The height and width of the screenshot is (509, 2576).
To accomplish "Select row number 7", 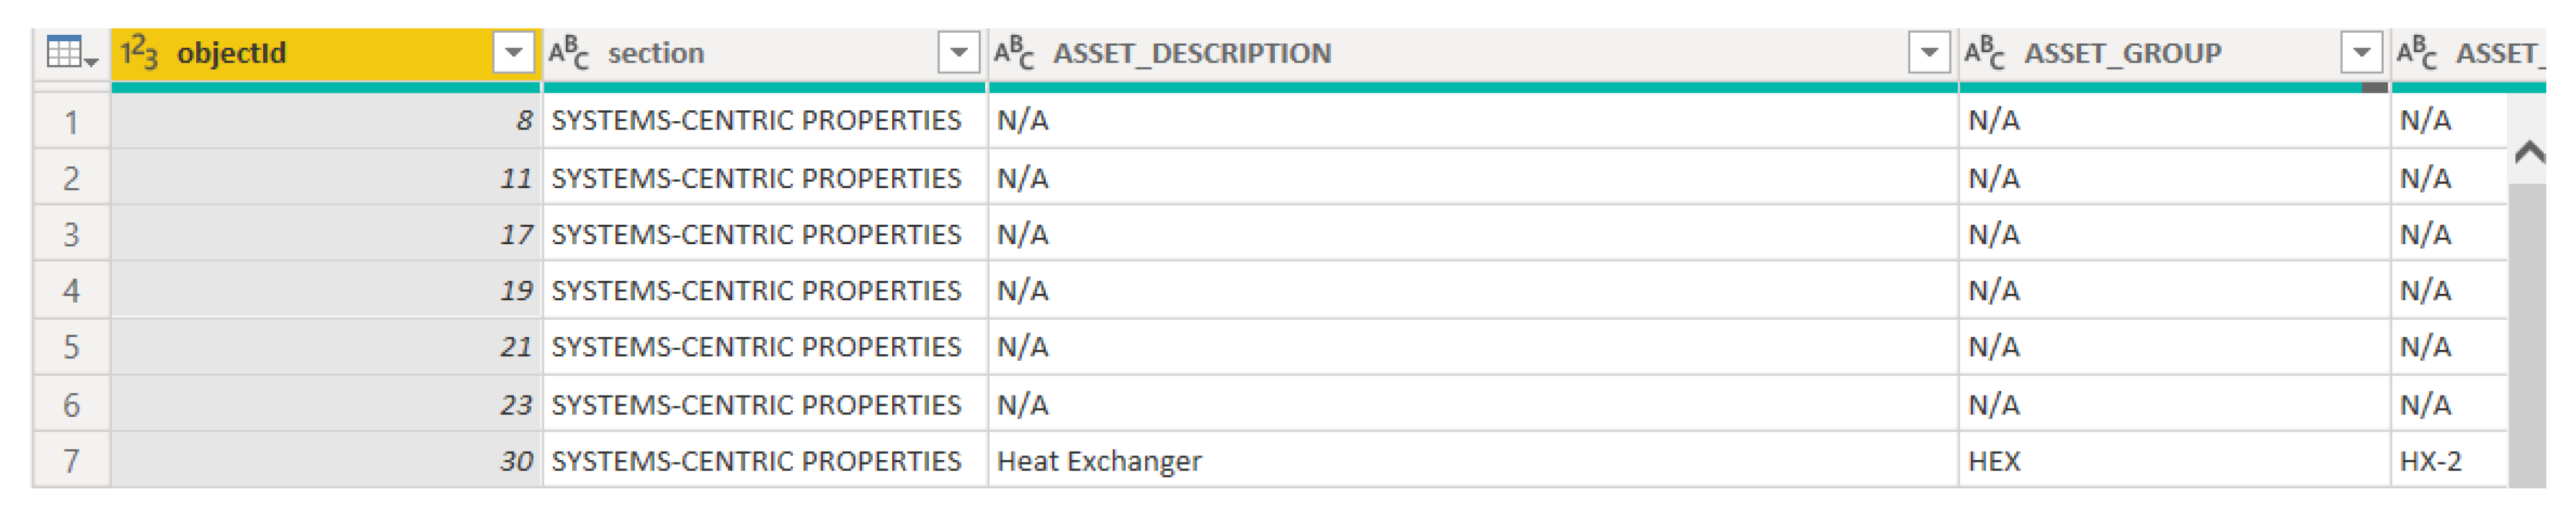I will (x=71, y=461).
